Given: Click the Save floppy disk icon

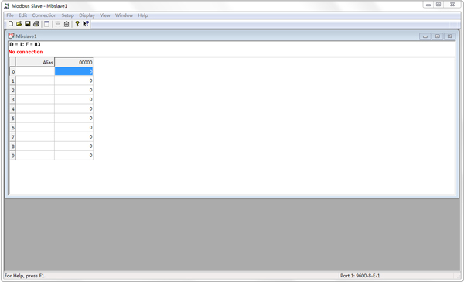Looking at the screenshot, I should (28, 24).
